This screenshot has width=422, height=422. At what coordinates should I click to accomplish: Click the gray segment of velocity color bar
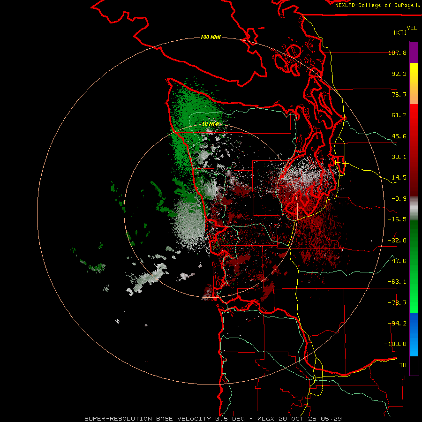point(414,209)
